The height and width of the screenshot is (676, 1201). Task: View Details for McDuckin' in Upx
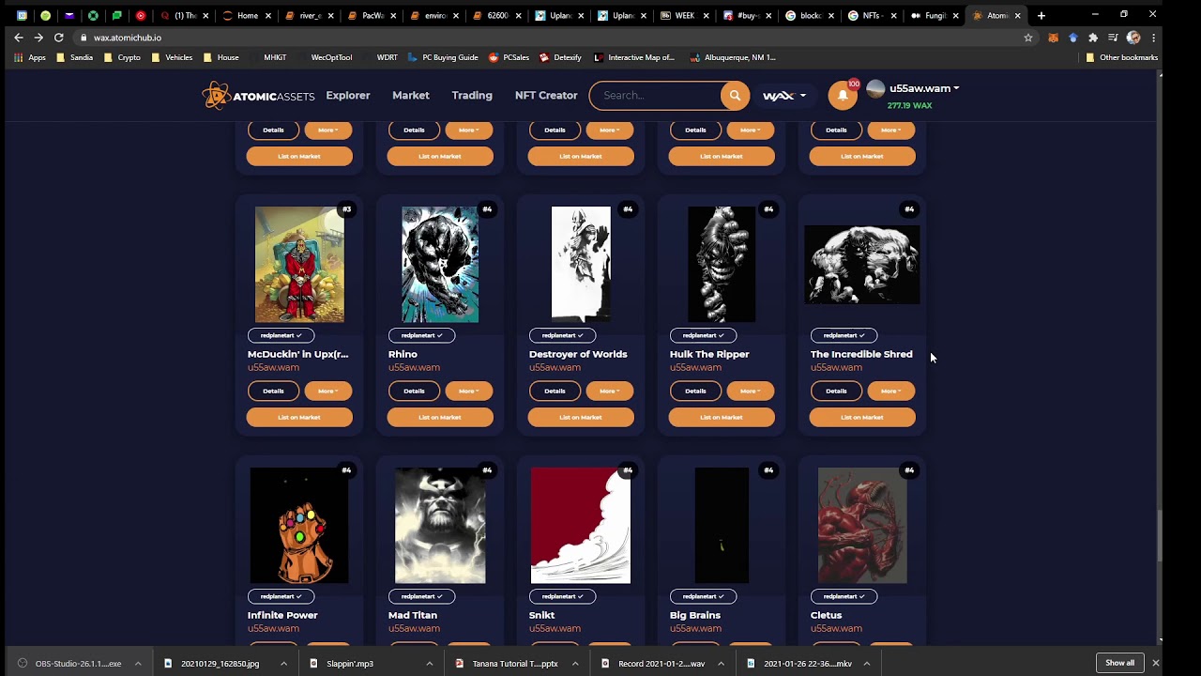click(x=273, y=391)
